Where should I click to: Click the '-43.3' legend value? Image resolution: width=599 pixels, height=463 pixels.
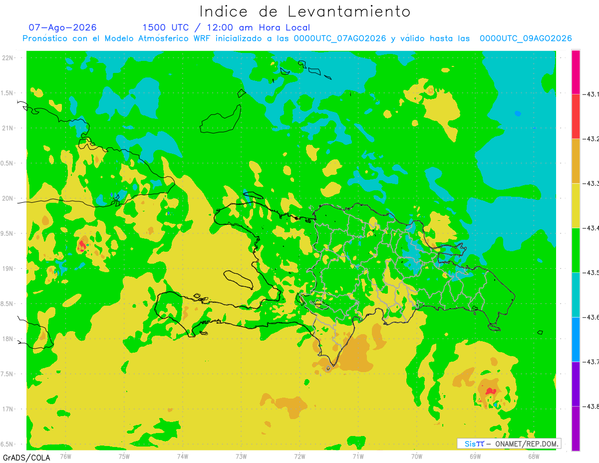coord(591,183)
